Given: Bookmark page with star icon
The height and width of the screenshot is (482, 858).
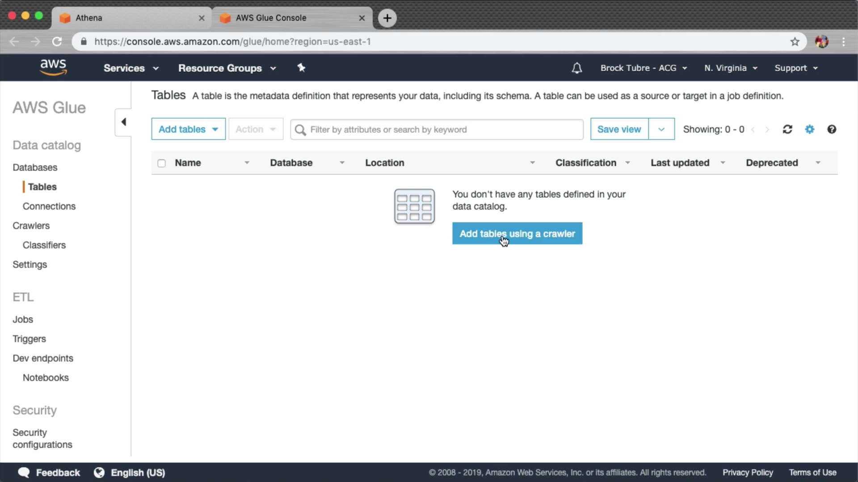Looking at the screenshot, I should (x=795, y=42).
